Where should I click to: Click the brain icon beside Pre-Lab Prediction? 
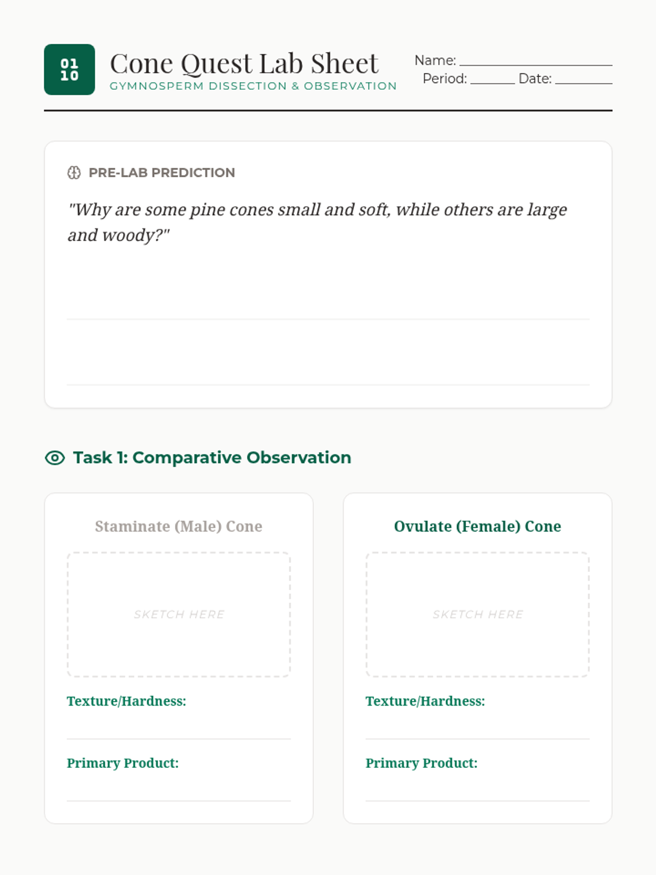74,173
